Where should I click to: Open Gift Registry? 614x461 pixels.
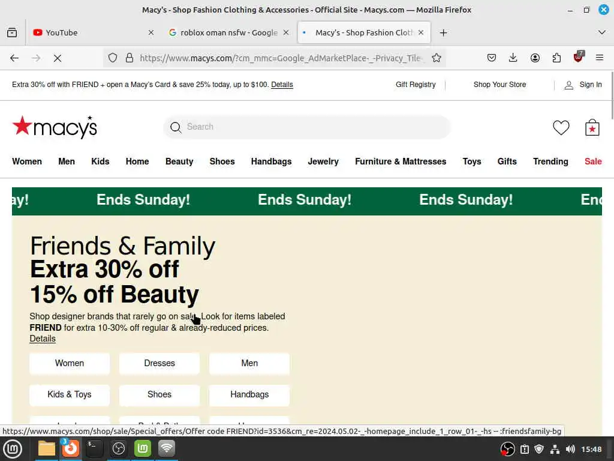click(416, 85)
